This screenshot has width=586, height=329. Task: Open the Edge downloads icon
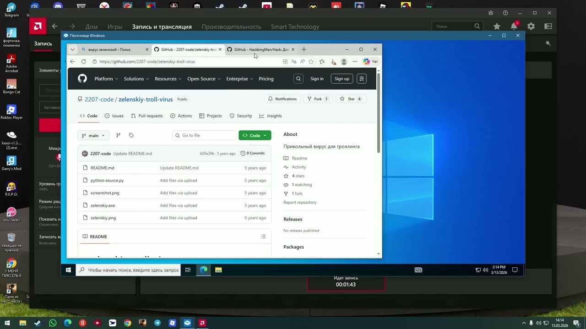tap(333, 62)
